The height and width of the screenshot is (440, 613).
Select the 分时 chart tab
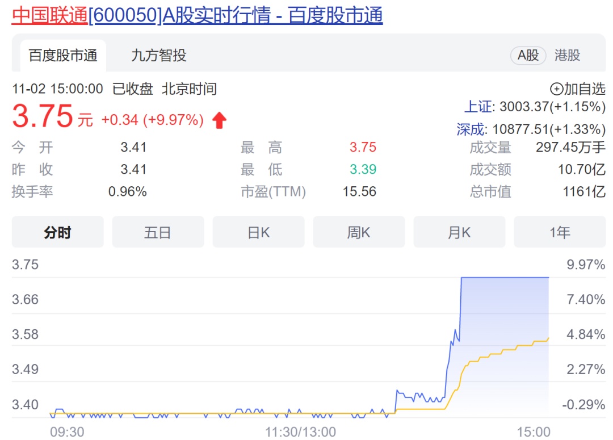pyautogui.click(x=57, y=232)
